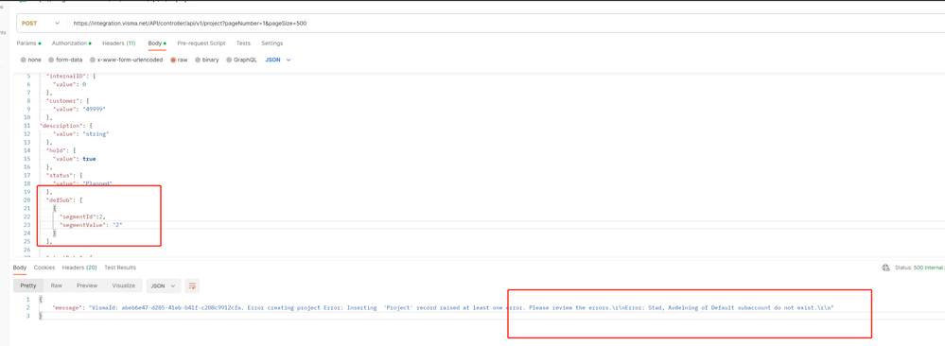The width and height of the screenshot is (945, 346).
Task: Open the response JSON format dropdown
Action: tap(164, 285)
